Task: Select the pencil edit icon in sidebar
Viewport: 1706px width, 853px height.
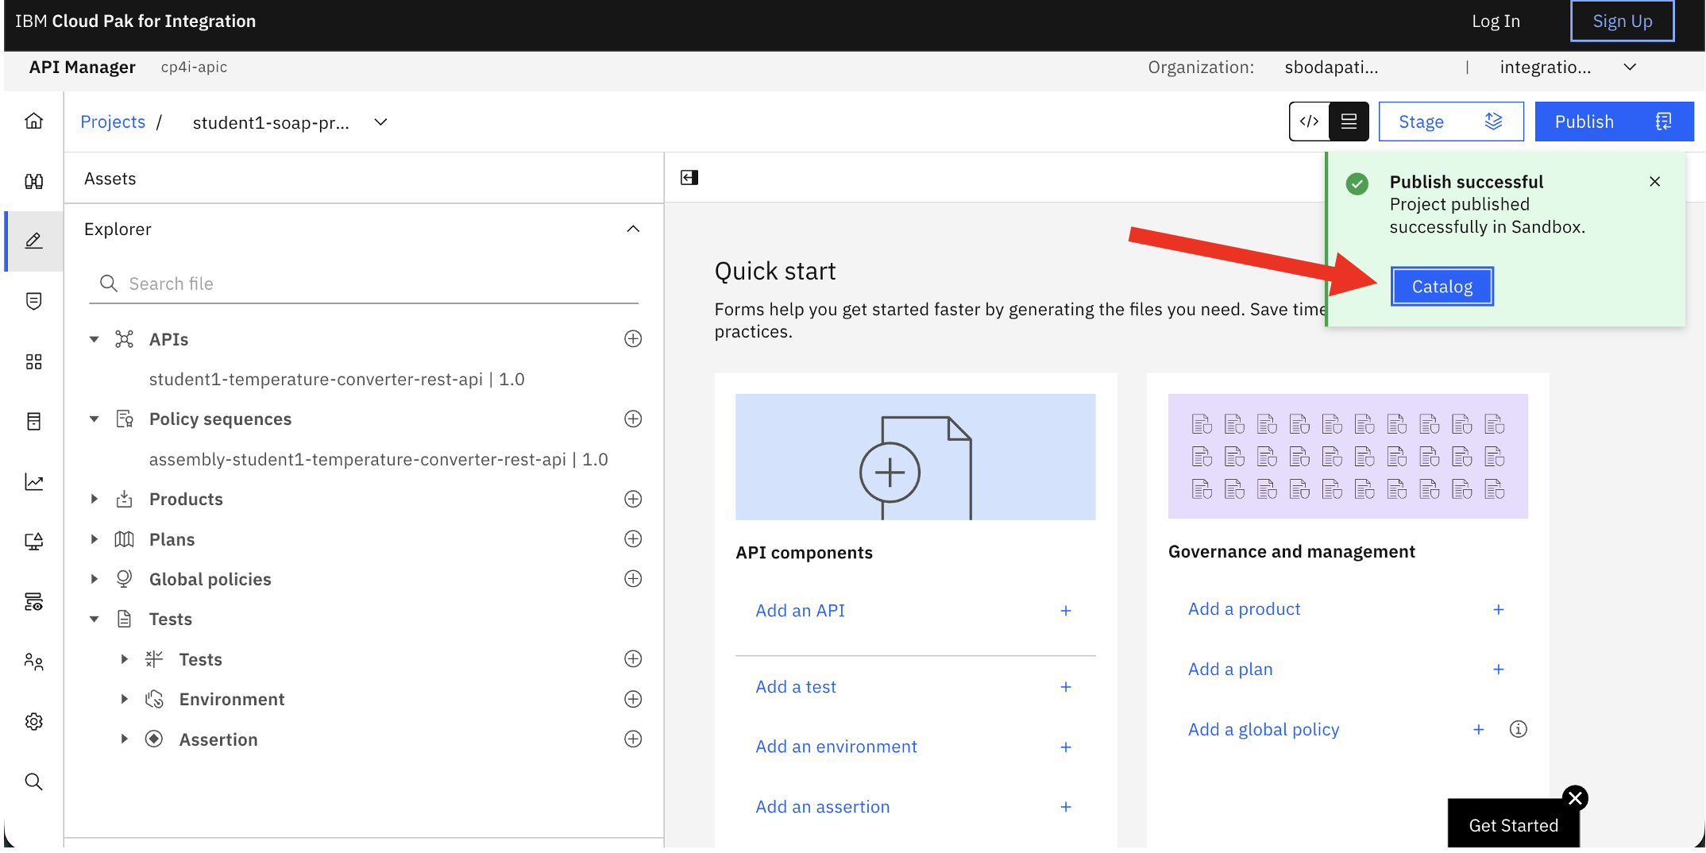Action: click(x=33, y=241)
